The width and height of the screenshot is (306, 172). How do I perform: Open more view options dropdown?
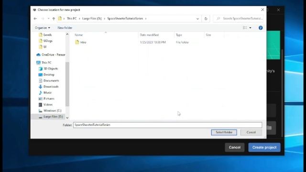(x=250, y=28)
